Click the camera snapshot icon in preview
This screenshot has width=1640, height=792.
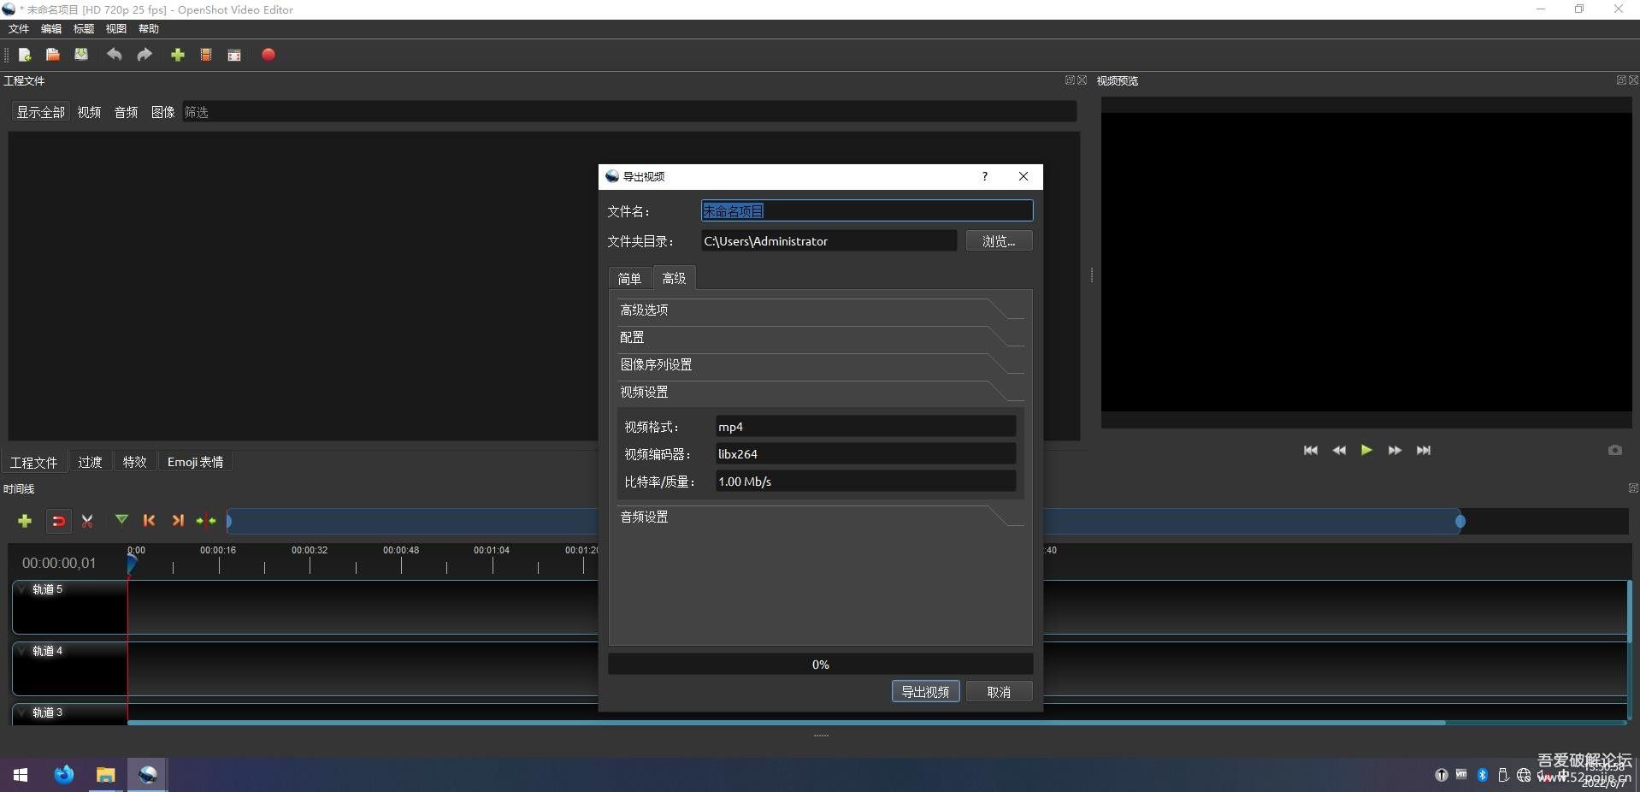(1615, 450)
